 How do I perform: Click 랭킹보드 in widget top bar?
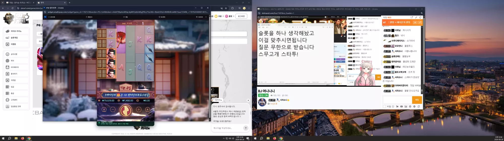coord(89,17)
